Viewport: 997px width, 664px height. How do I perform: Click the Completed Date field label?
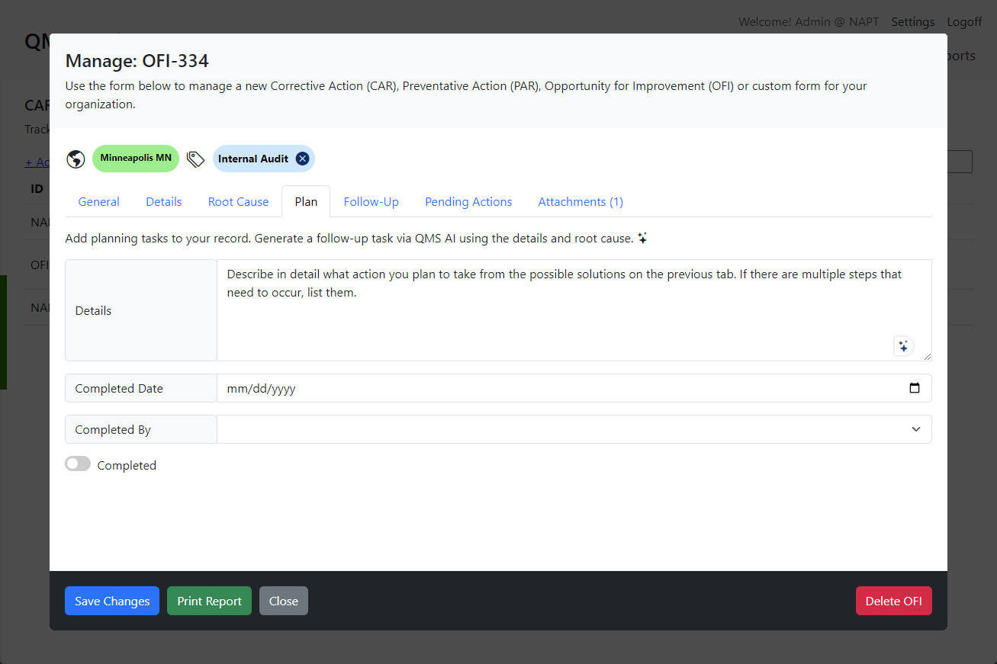(141, 388)
